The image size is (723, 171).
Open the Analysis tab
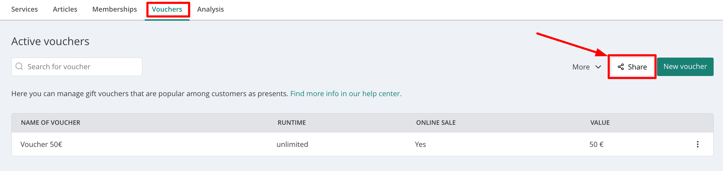click(x=210, y=9)
